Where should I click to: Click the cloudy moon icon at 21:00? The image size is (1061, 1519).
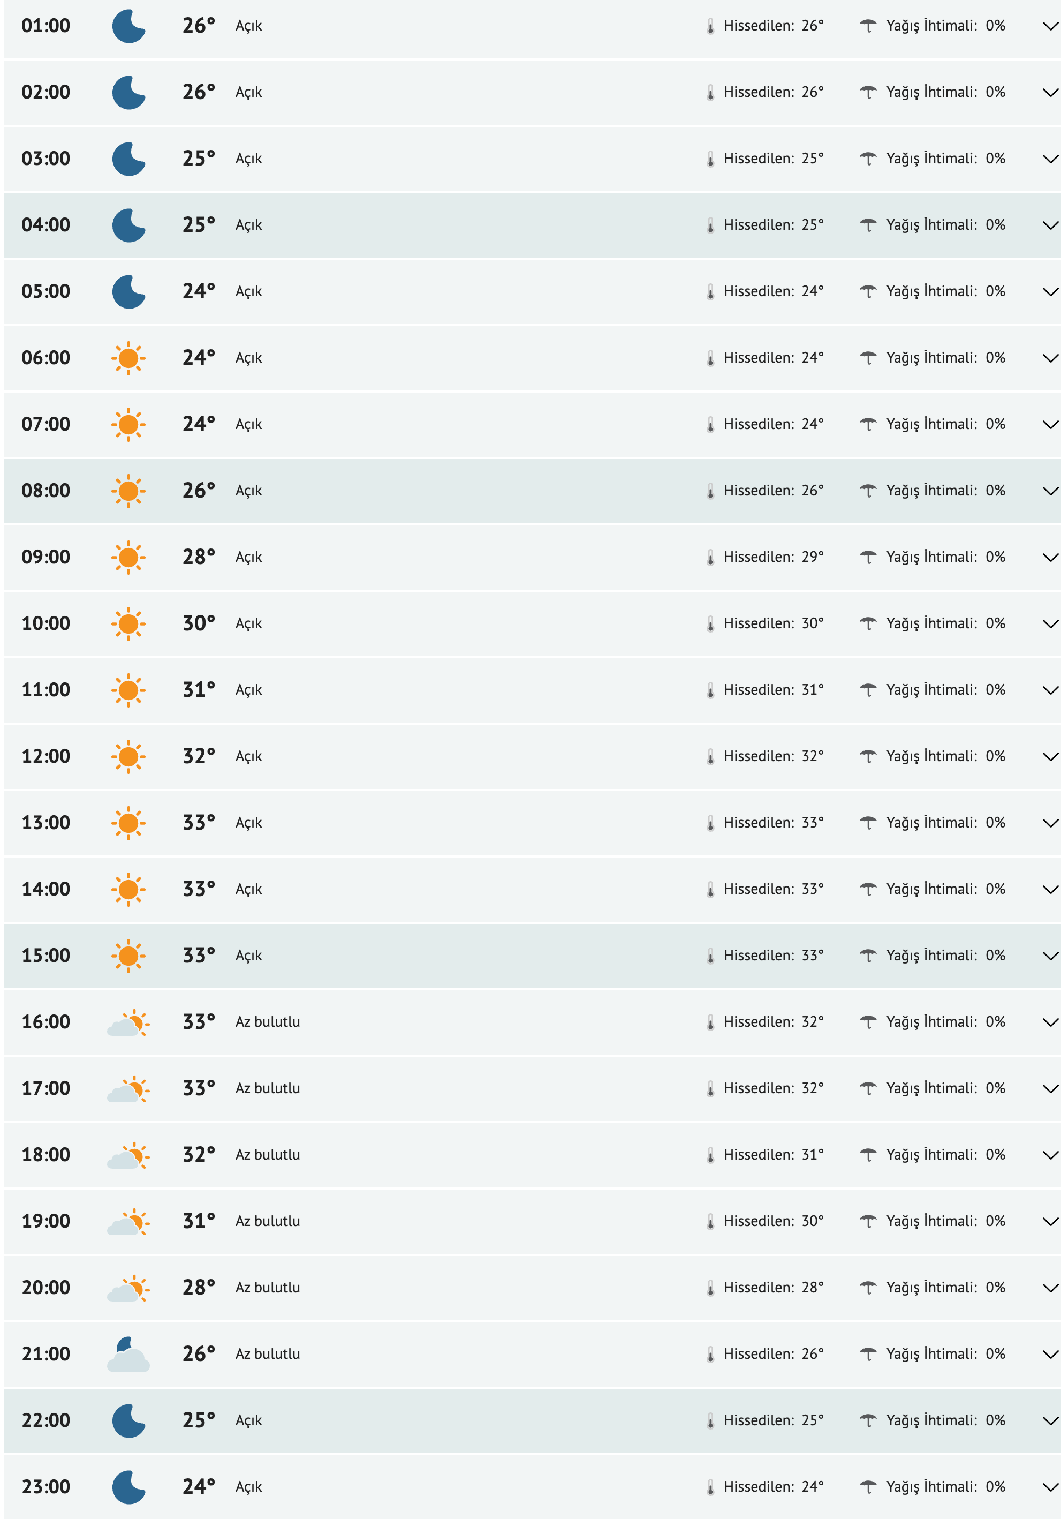pyautogui.click(x=128, y=1355)
